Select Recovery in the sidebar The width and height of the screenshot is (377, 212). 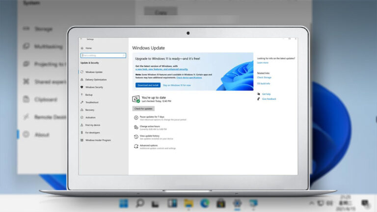click(x=87, y=110)
